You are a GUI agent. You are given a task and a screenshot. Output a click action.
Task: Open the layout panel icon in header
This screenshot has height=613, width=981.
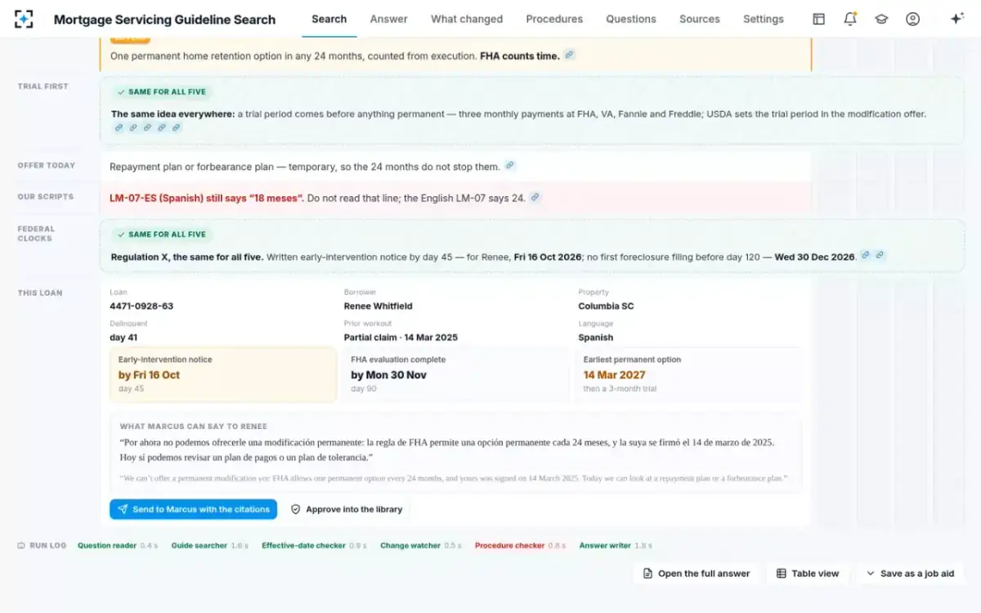click(818, 19)
